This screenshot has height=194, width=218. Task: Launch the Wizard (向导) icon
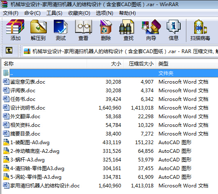click(x=151, y=26)
